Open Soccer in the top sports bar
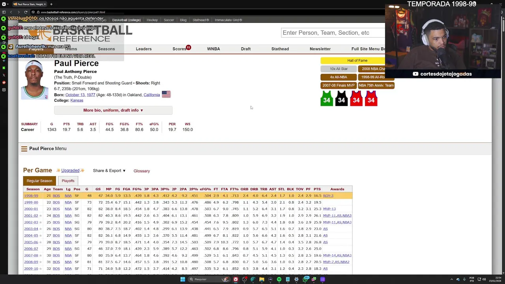The width and height of the screenshot is (505, 284). pyautogui.click(x=169, y=20)
